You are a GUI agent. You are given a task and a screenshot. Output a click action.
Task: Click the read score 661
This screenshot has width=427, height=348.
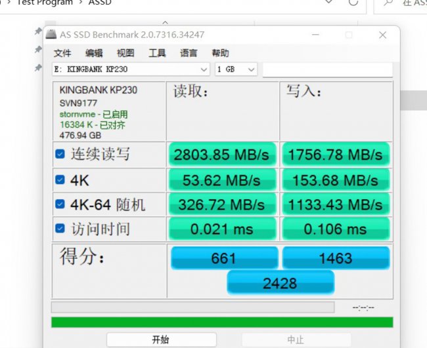[225, 258]
